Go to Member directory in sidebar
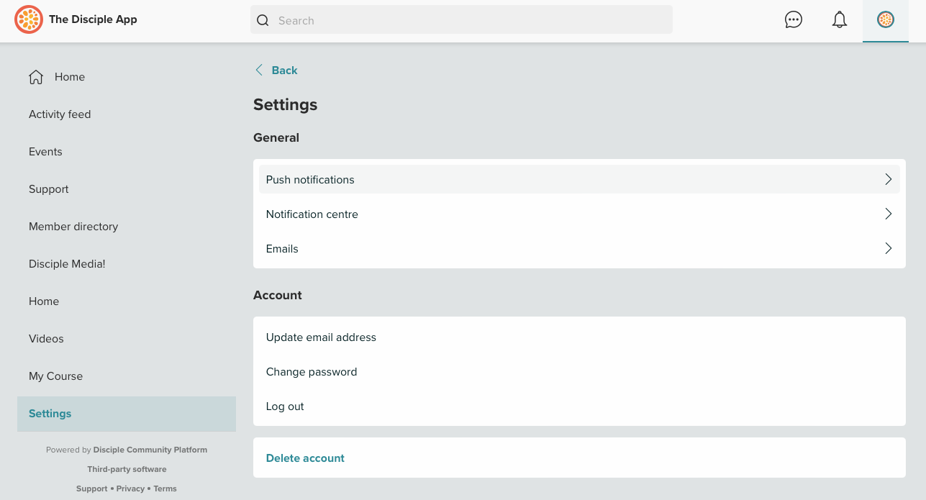The width and height of the screenshot is (926, 500). pyautogui.click(x=73, y=227)
